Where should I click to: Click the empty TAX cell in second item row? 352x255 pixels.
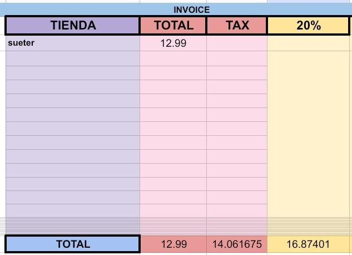pos(237,58)
